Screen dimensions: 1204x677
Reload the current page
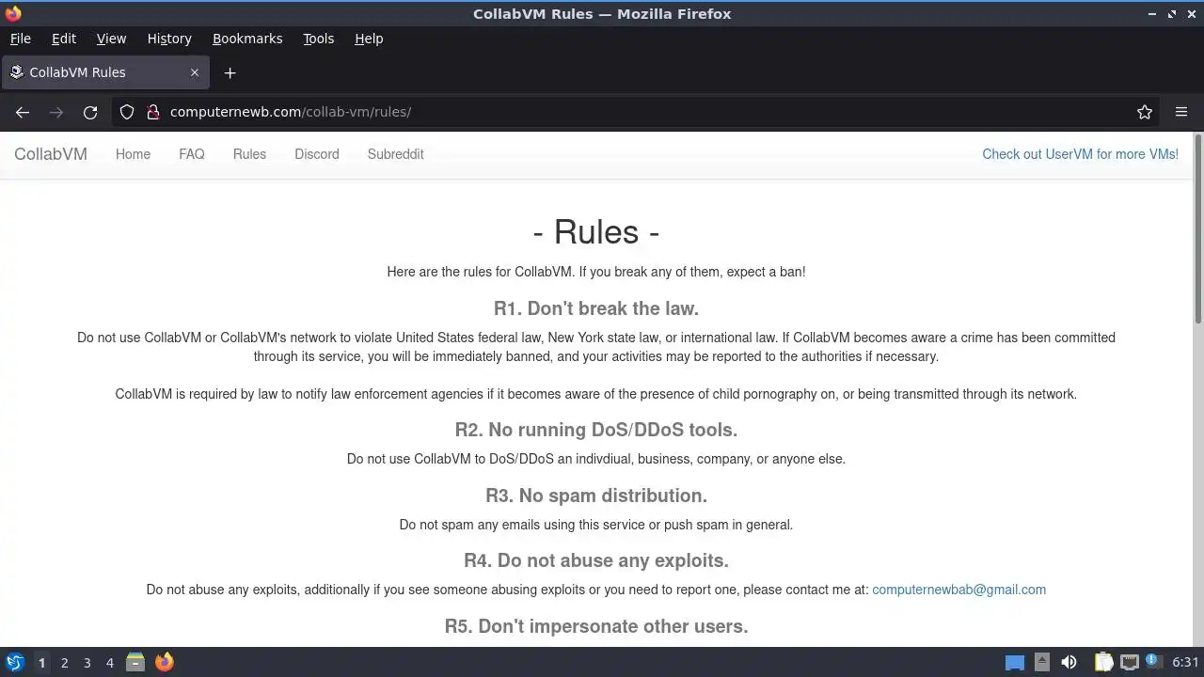pyautogui.click(x=90, y=112)
